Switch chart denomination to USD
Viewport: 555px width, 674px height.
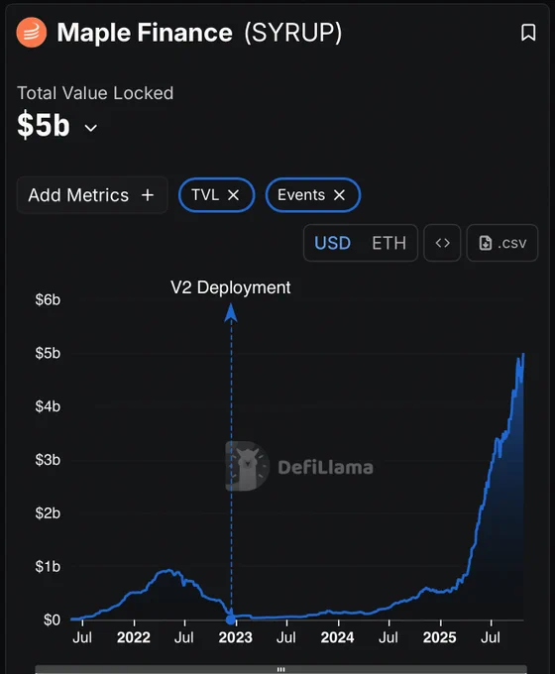coord(332,243)
